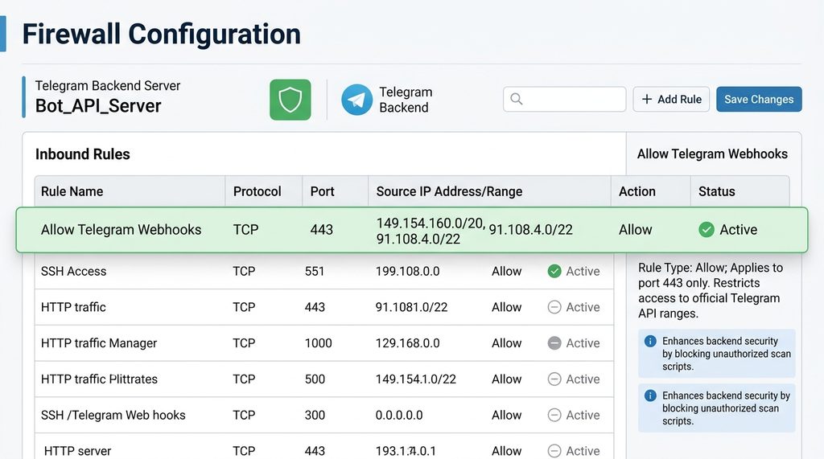Click the Protocol column header
The image size is (824, 459).
(x=257, y=191)
